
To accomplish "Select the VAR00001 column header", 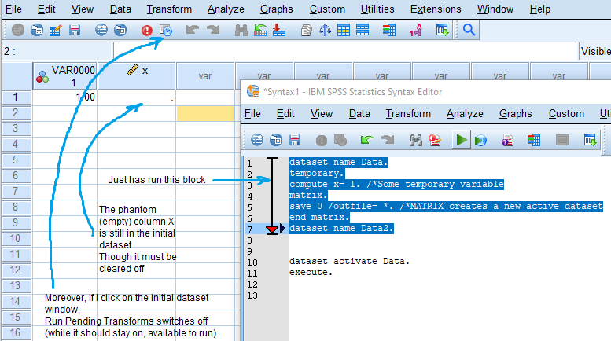I will 65,76.
